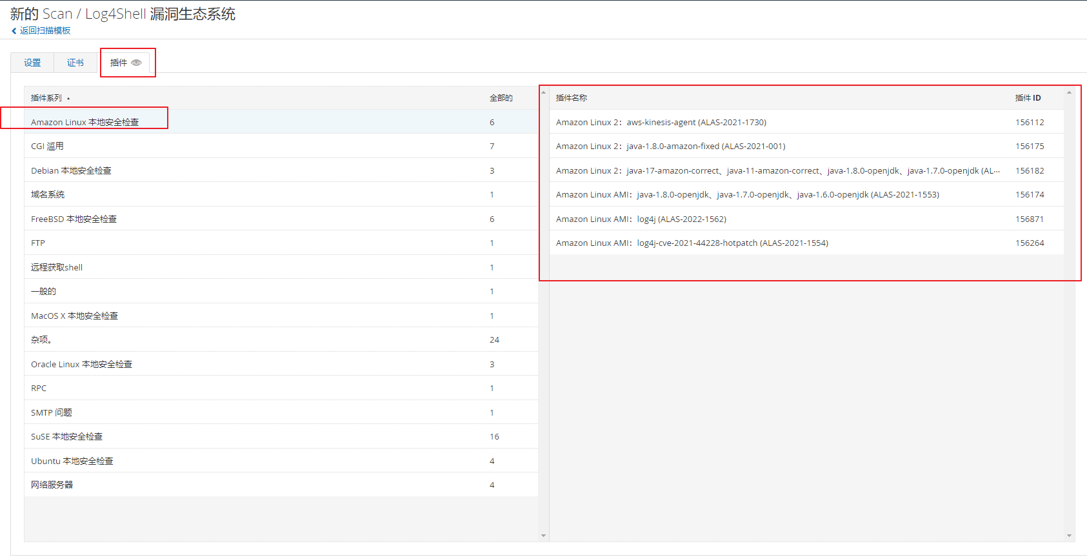Open the aws-kinesis-agent (ALAS-2021-1730) plugin

coord(661,123)
